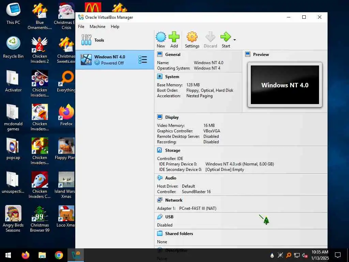Screen dimensions: 349x262
Task: Open the Display section header
Action: pos(172,117)
